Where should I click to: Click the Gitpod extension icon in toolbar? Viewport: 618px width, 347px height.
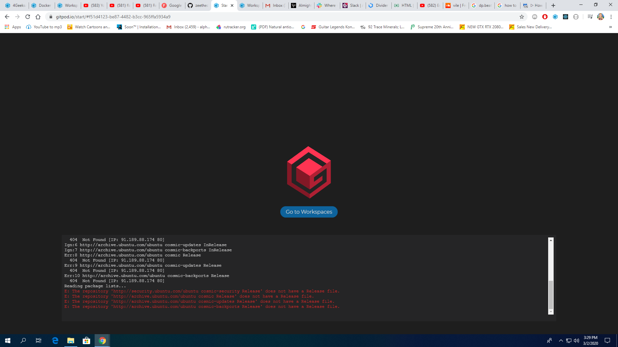coord(555,17)
